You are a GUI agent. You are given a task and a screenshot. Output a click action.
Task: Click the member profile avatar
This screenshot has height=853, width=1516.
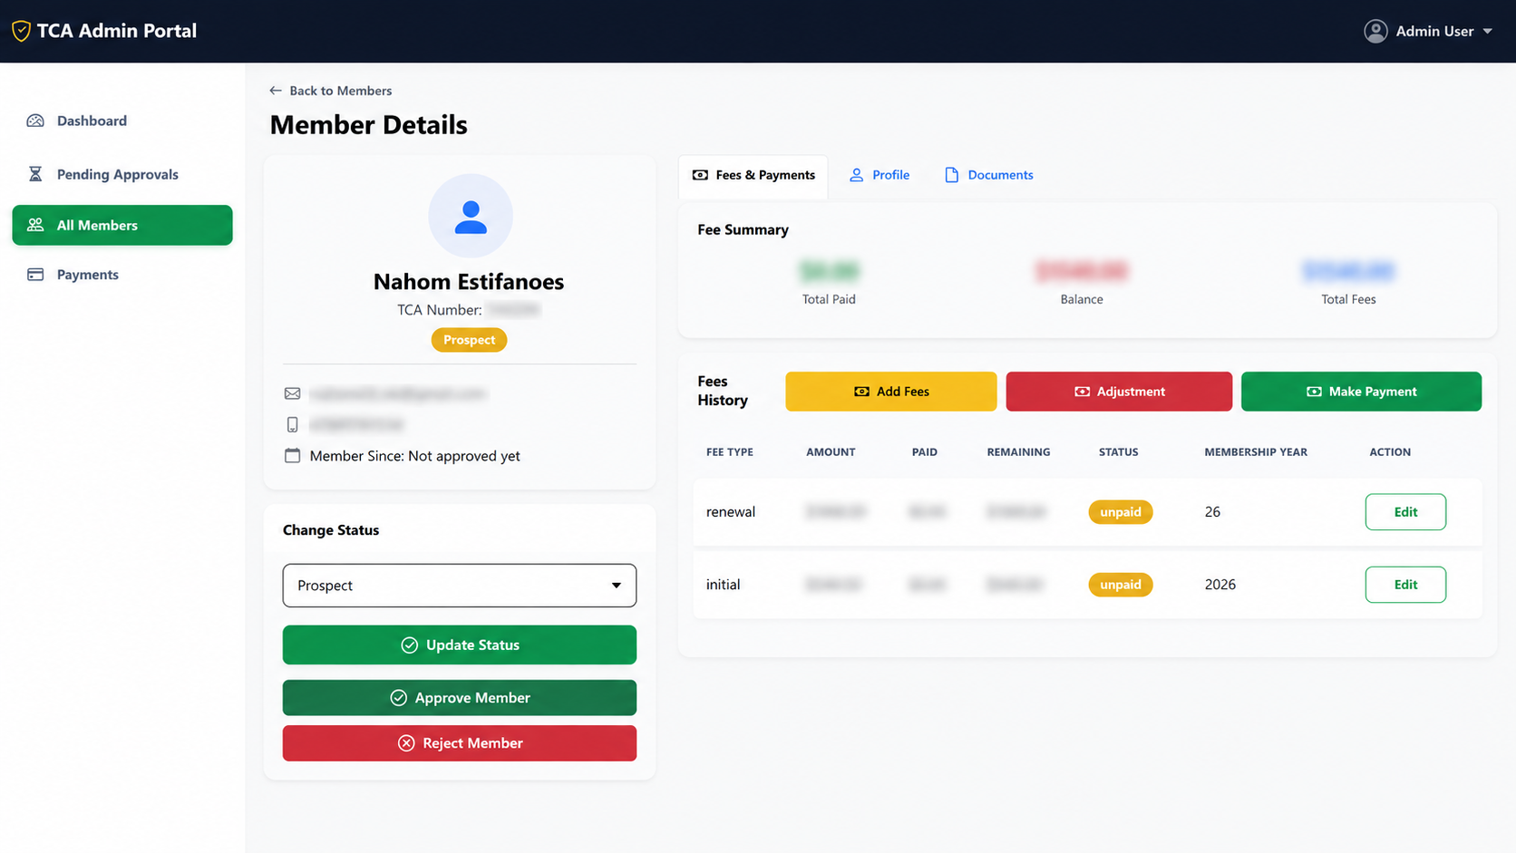[471, 216]
